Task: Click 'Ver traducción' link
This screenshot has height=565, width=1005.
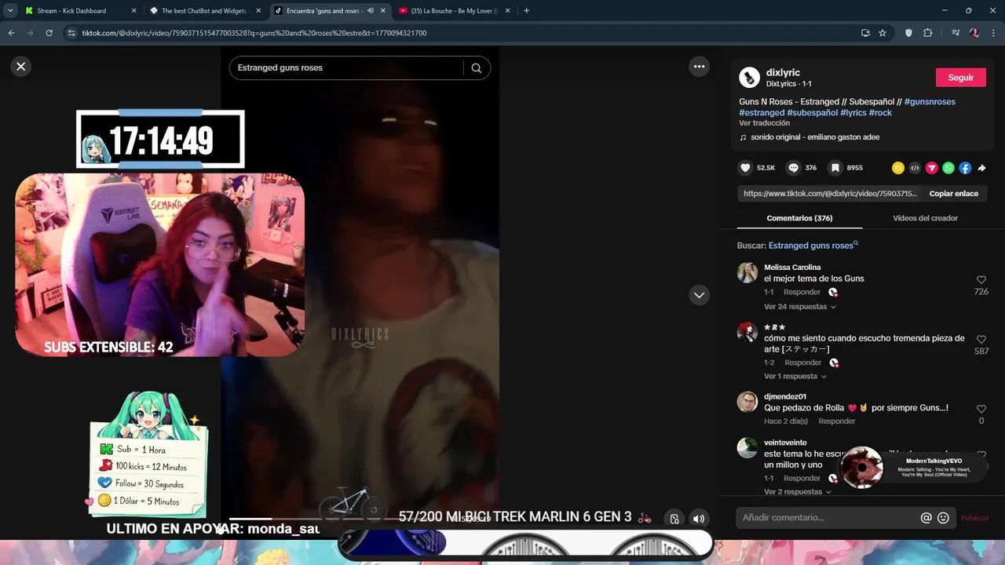Action: (x=764, y=123)
